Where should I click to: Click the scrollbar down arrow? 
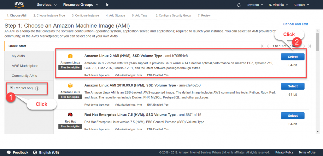tap(318, 132)
